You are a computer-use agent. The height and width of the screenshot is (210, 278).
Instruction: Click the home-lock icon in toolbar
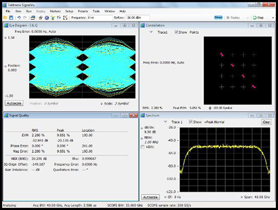click(x=40, y=18)
